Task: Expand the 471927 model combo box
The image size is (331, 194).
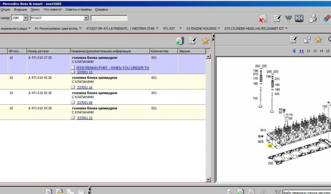Action: click(86, 18)
